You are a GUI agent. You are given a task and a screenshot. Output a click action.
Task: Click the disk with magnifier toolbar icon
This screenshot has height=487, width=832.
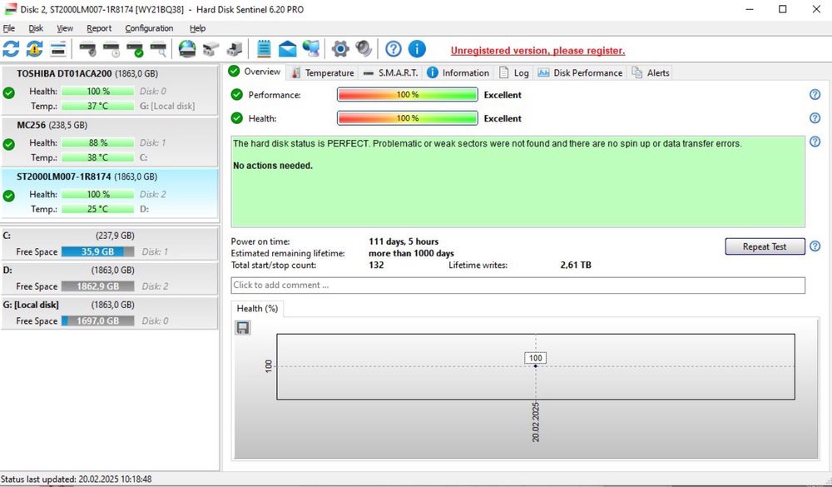(158, 49)
